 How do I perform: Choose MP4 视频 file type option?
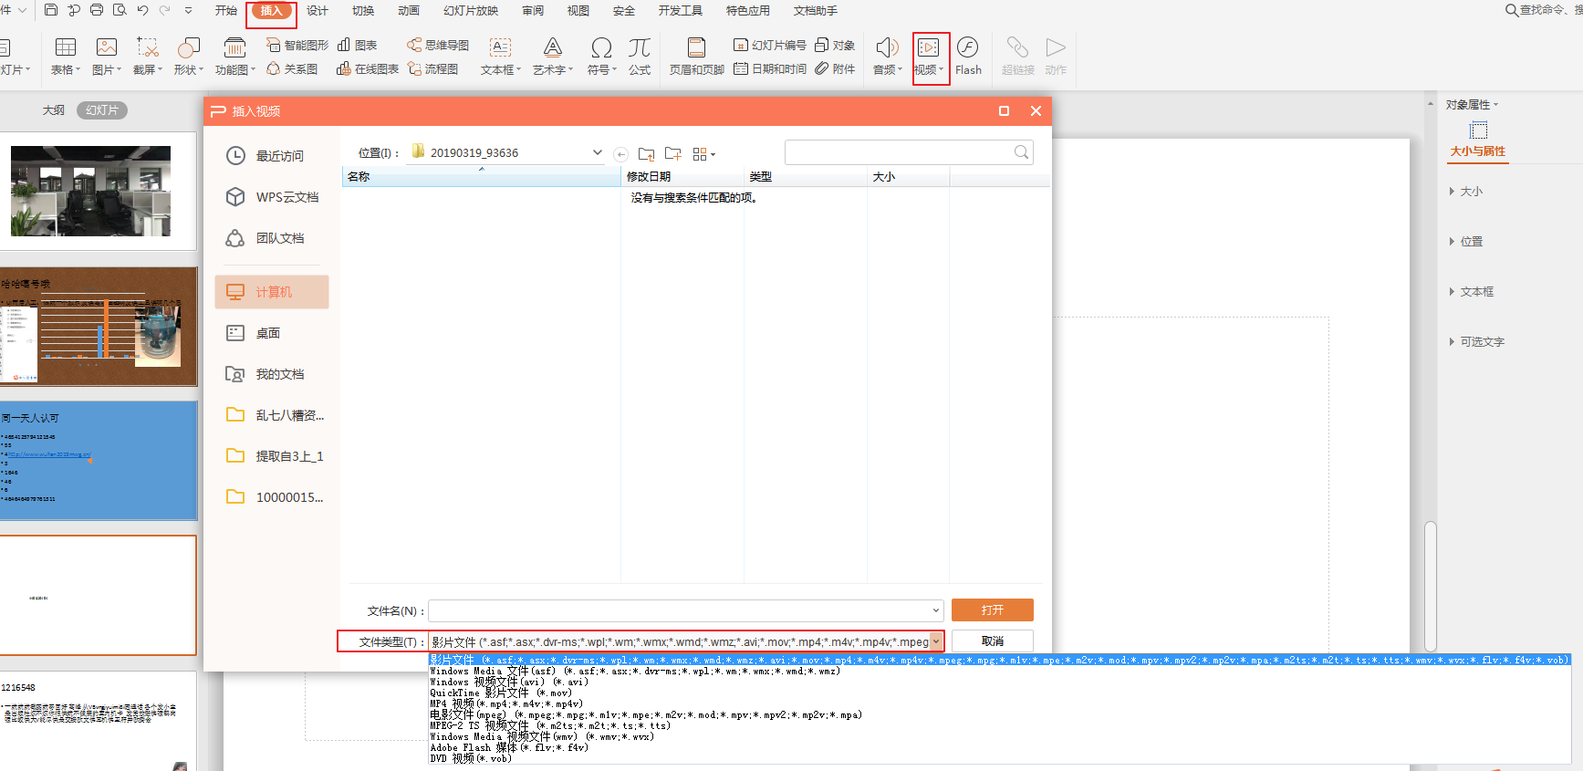pyautogui.click(x=506, y=703)
